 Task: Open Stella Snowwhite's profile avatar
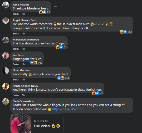click(x=6, y=101)
